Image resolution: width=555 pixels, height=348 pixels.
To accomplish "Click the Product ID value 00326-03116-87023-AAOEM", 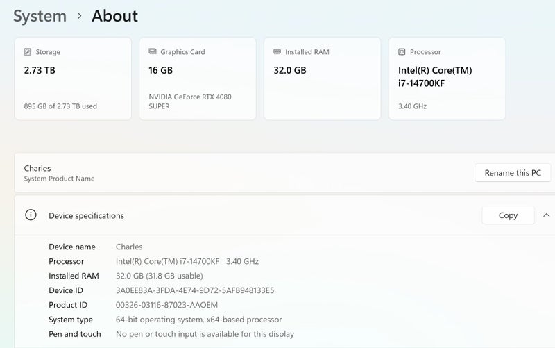I will point(166,305).
